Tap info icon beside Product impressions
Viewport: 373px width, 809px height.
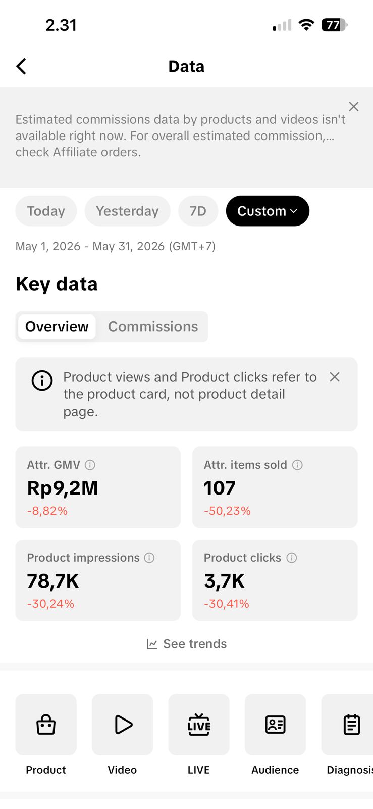tap(149, 558)
